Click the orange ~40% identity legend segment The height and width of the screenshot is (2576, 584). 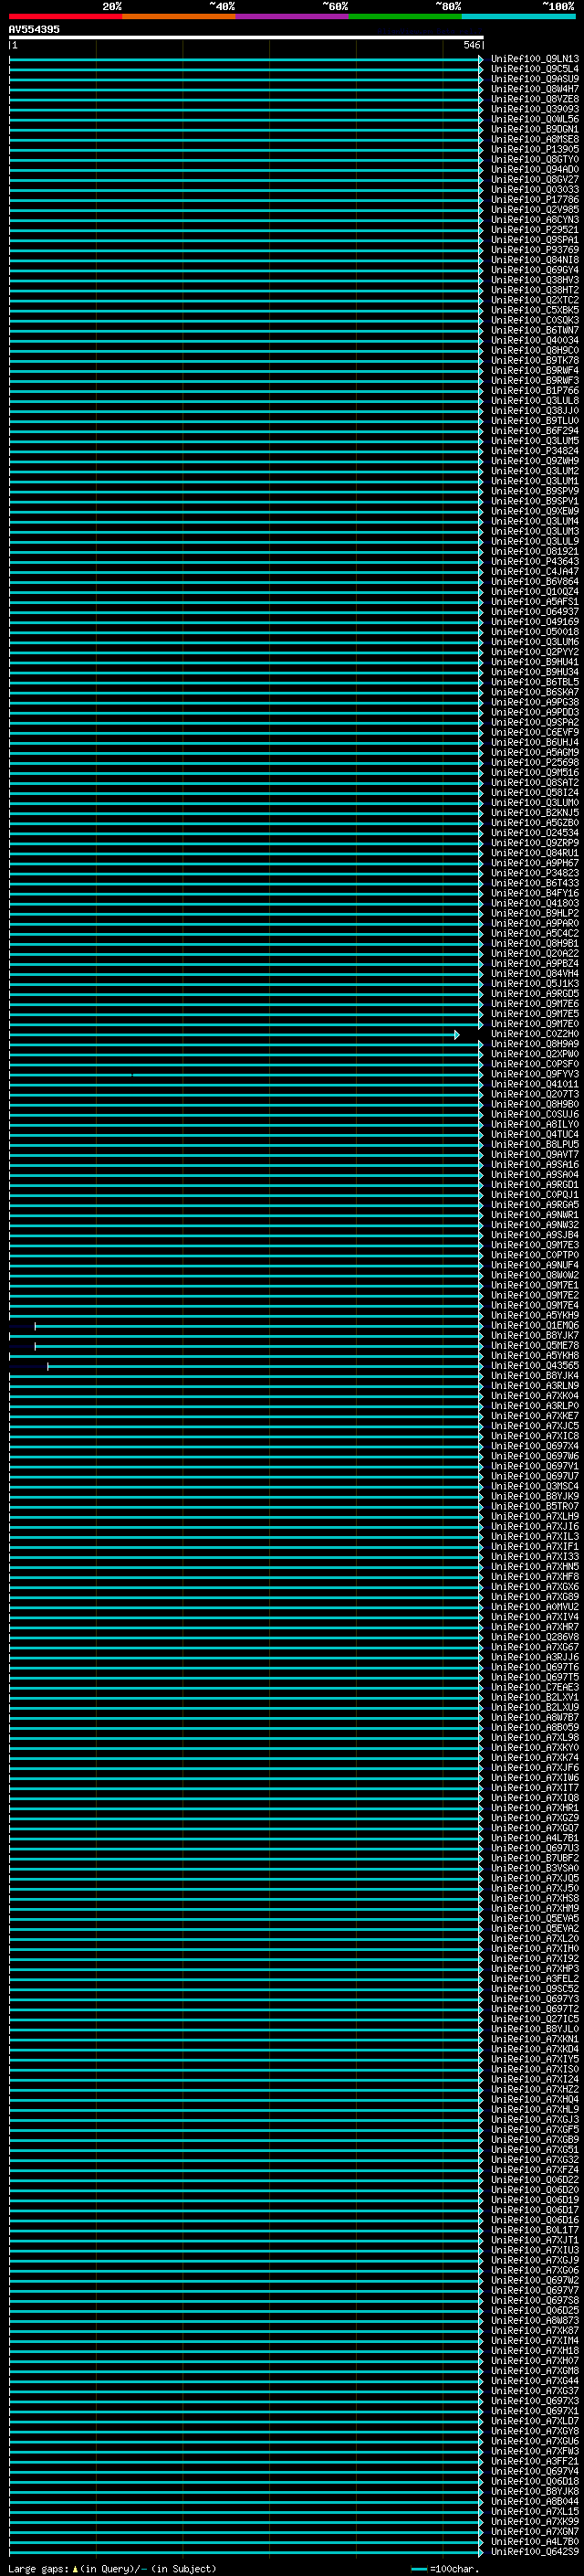[179, 16]
